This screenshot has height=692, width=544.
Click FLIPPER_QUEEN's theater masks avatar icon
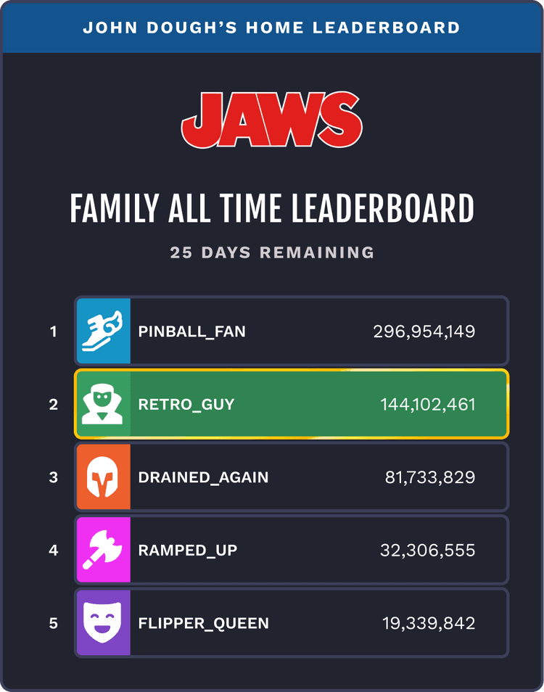point(103,622)
